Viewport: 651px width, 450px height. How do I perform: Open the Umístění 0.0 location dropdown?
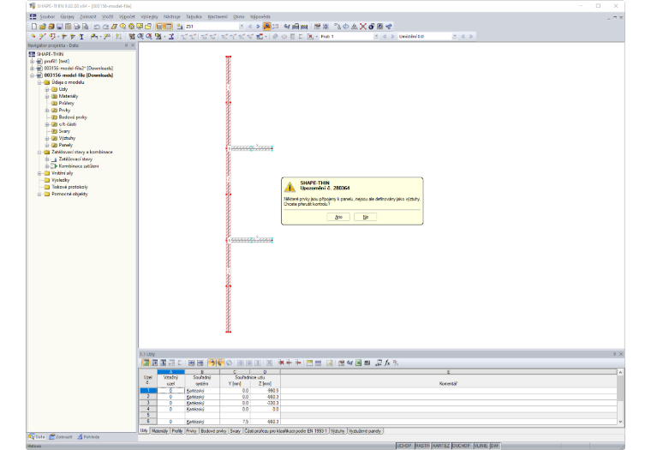click(x=455, y=37)
